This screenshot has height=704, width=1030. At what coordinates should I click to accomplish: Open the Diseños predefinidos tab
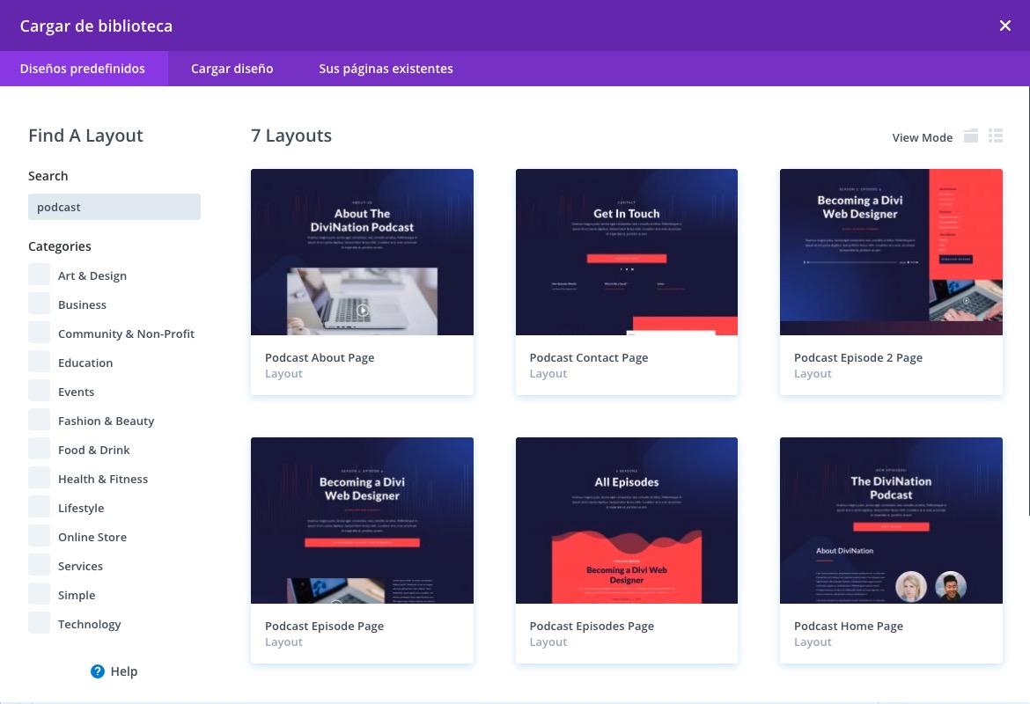(83, 69)
